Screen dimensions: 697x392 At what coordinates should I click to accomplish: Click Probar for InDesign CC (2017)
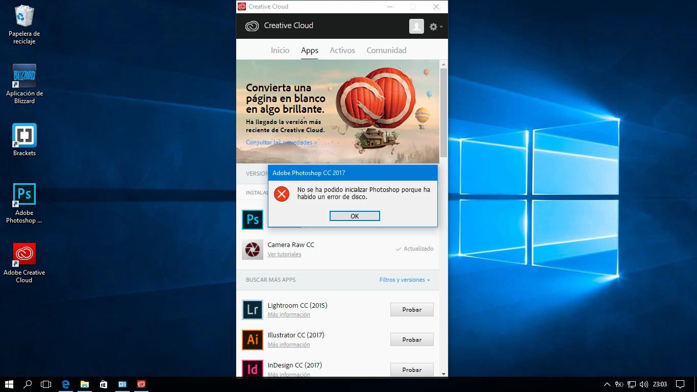[412, 370]
